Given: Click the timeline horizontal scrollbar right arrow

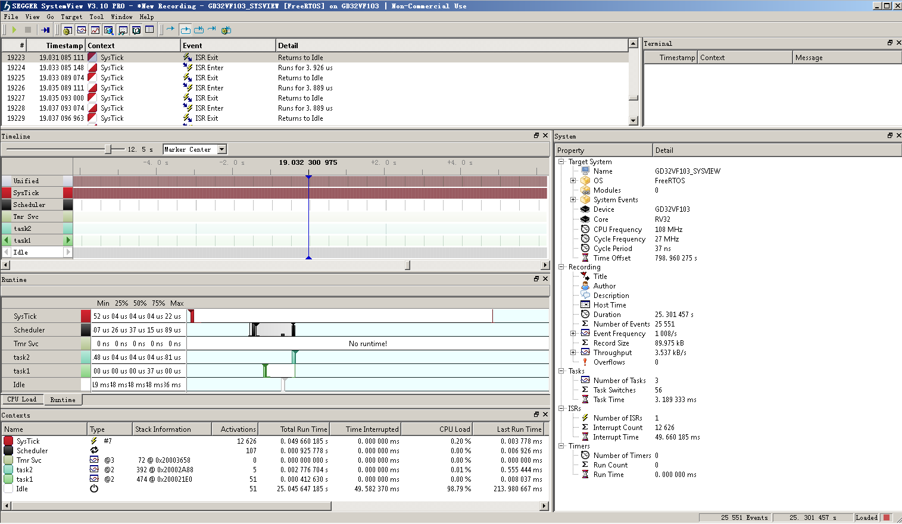Looking at the screenshot, I should pos(545,265).
